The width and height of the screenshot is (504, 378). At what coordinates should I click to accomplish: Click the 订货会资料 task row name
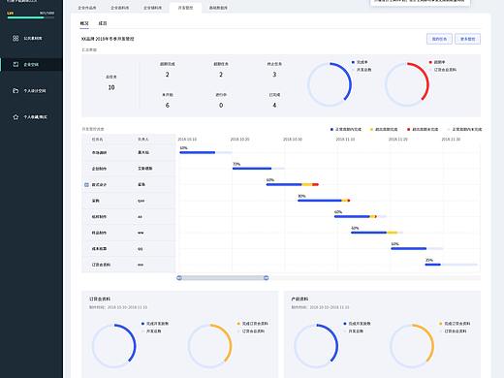coord(101,265)
